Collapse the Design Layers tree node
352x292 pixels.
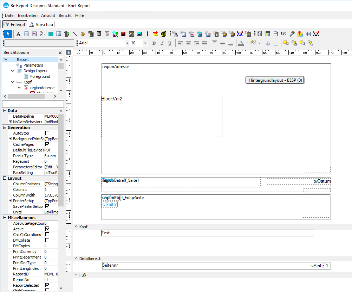tap(13, 71)
